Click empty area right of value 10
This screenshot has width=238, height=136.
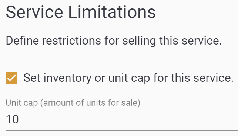click(x=127, y=119)
